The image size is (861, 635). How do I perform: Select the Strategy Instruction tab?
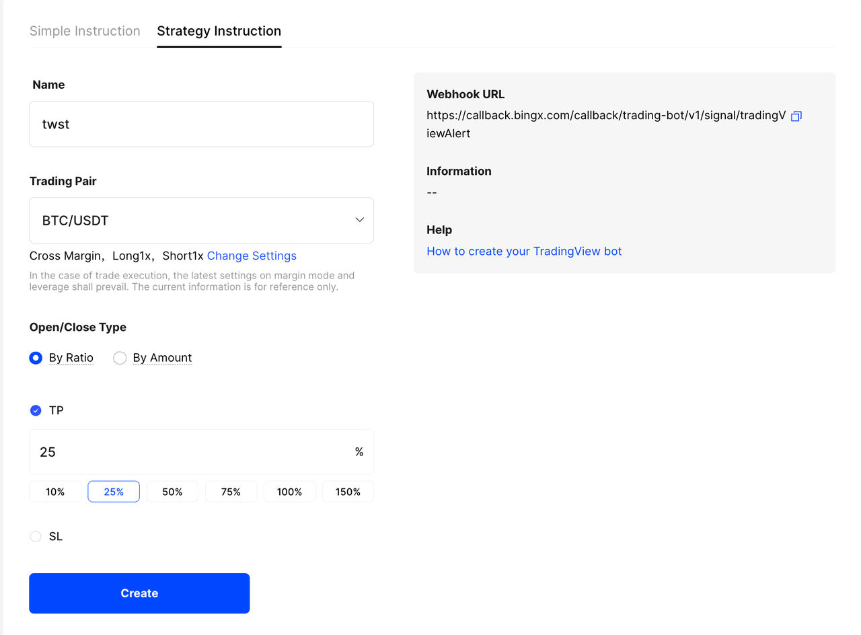click(219, 31)
